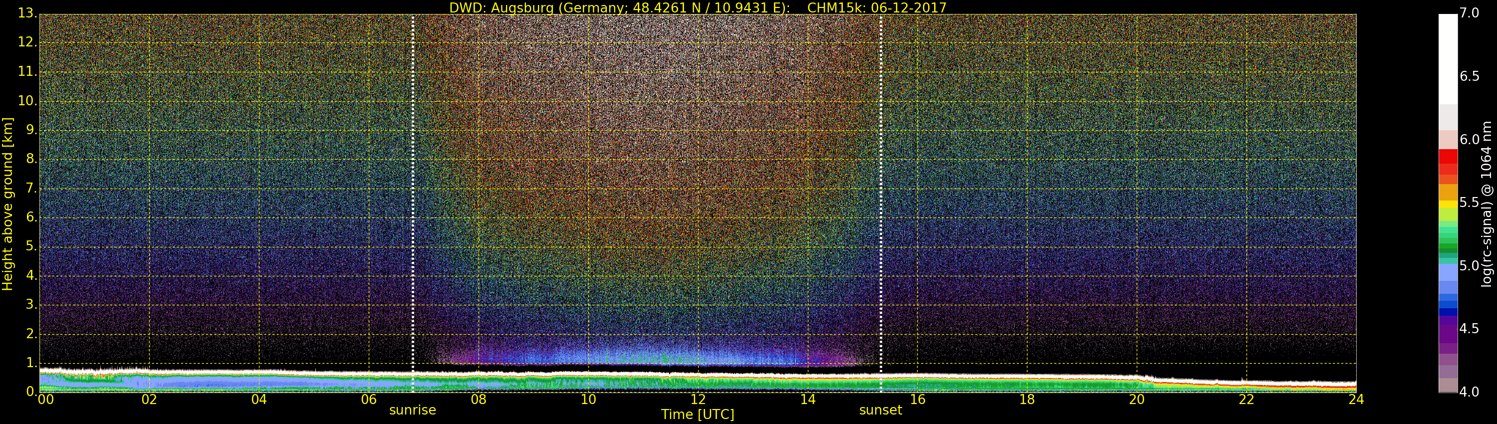
Task: Click the white top segment of the colorbar
Action: [1448, 59]
